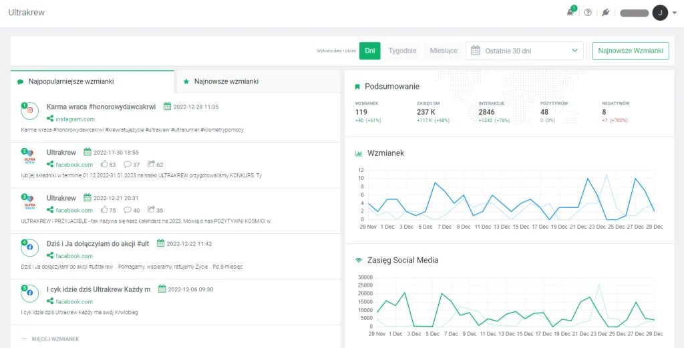Viewport: 684px width, 348px height.
Task: Open the I cyk idzie dziś mention title
Action: tap(99, 289)
